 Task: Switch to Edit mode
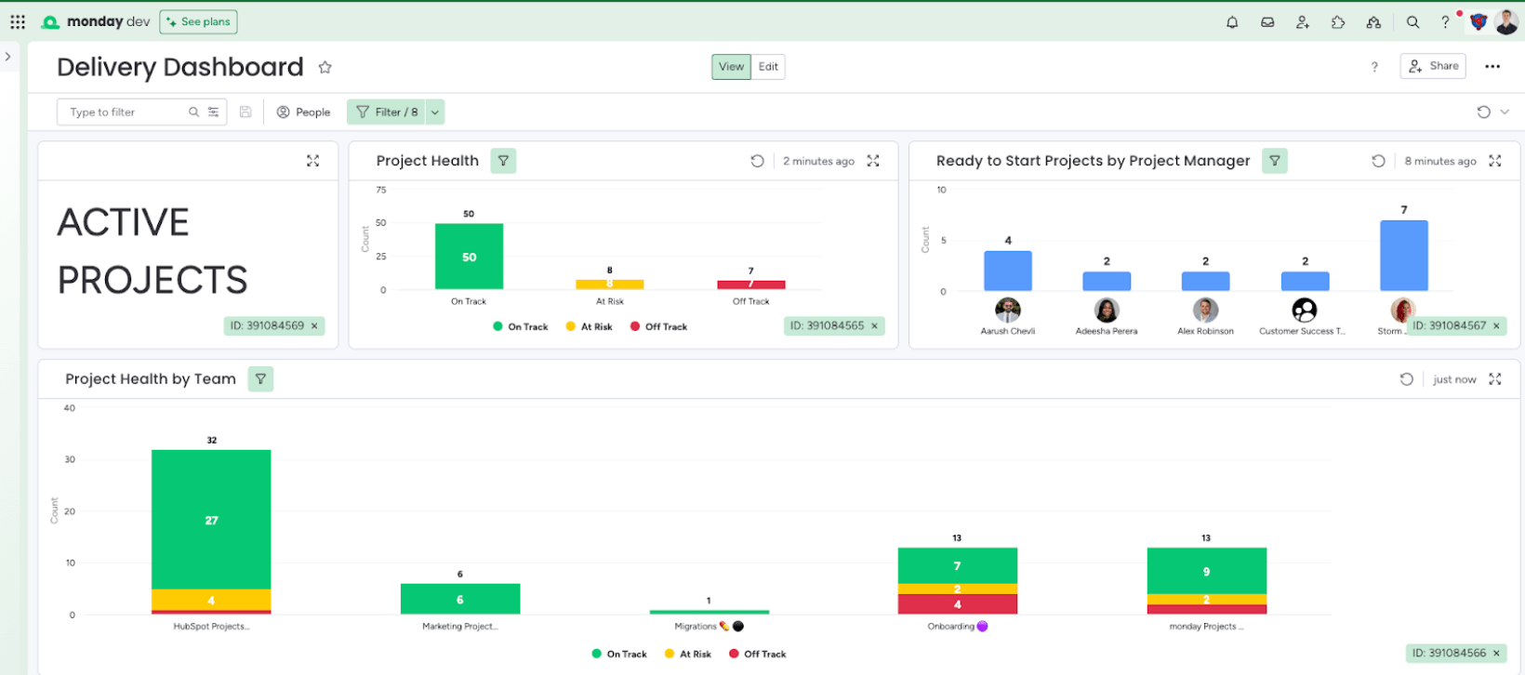pyautogui.click(x=768, y=67)
